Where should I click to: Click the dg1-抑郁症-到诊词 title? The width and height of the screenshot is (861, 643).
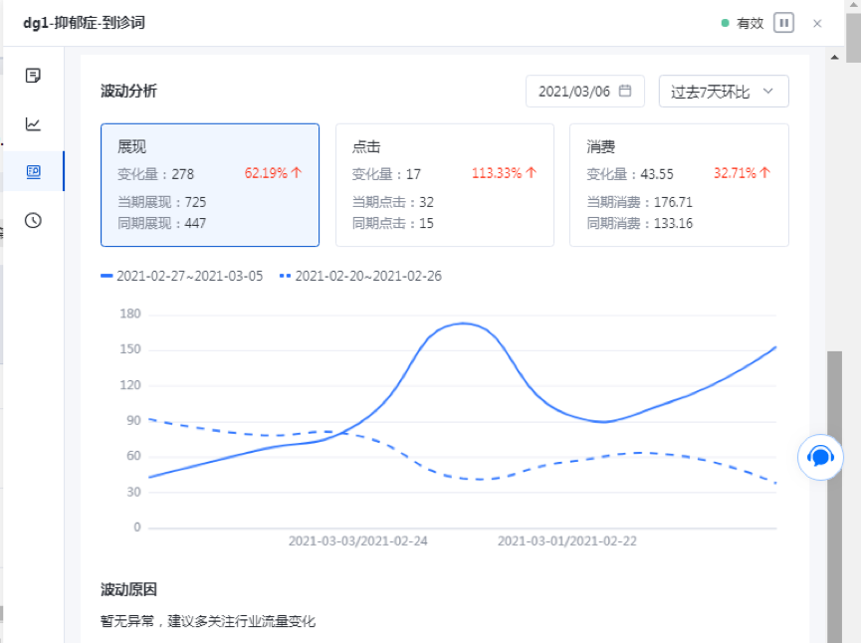pos(85,22)
